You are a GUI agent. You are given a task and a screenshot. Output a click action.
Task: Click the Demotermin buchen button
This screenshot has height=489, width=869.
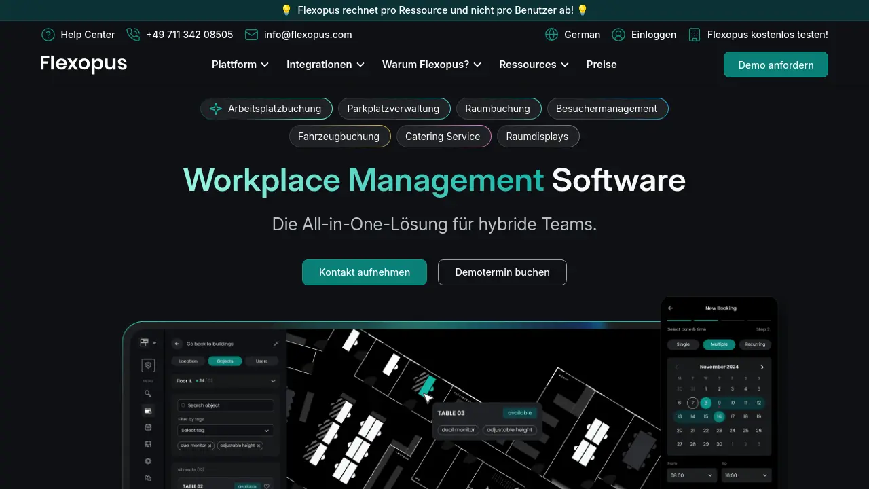click(x=502, y=272)
